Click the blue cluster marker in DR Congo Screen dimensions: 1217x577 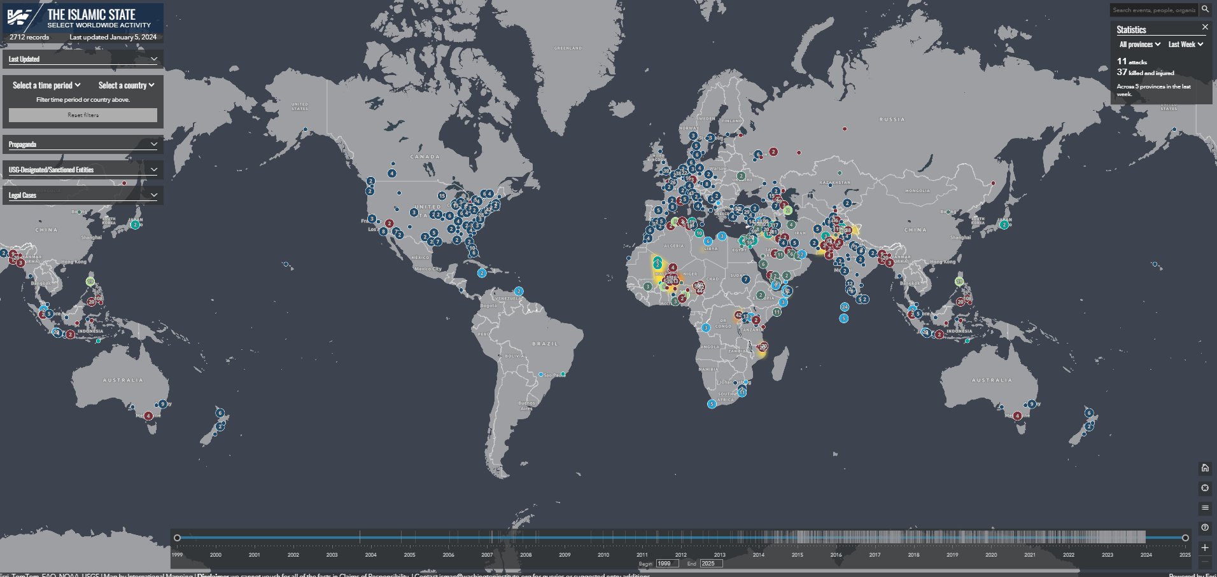[x=706, y=328]
